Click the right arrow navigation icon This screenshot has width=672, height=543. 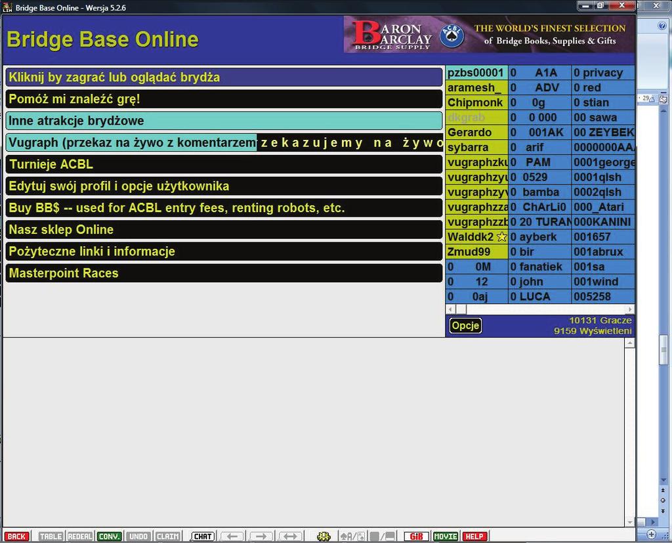[261, 536]
